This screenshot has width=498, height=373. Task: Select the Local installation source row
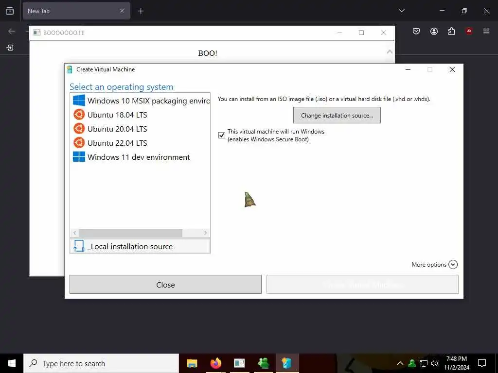(140, 246)
